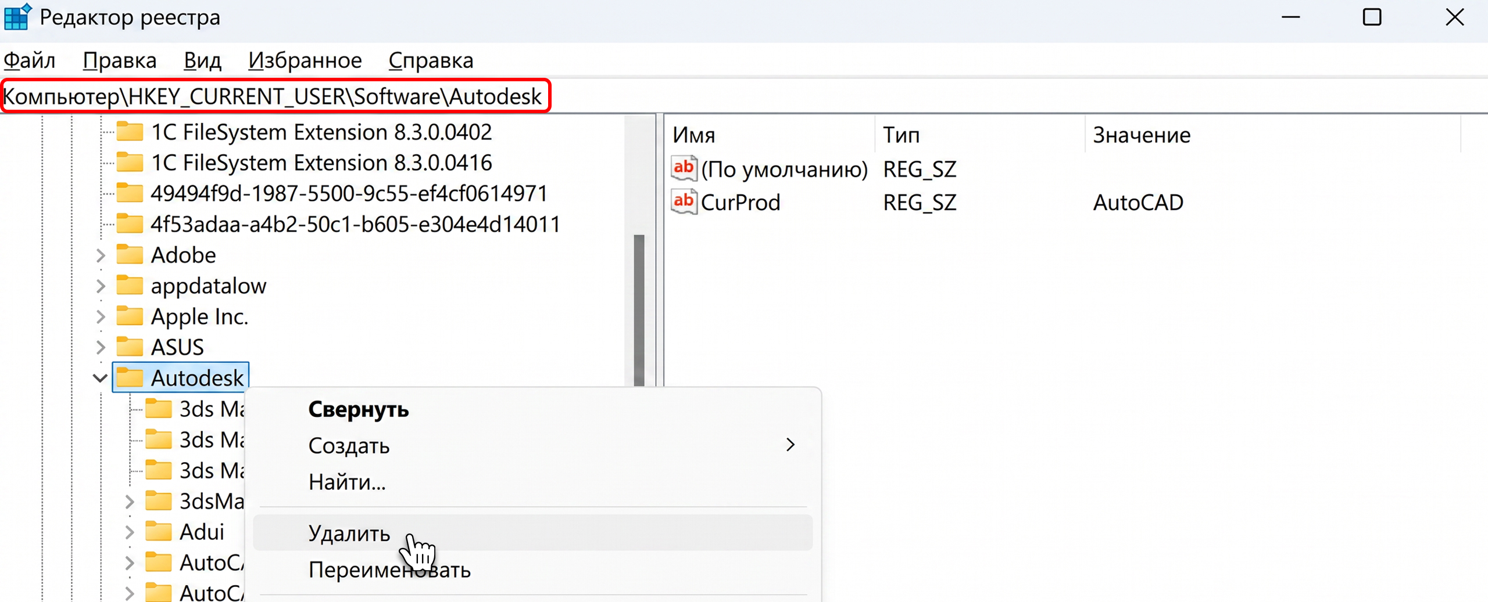The height and width of the screenshot is (602, 1488).
Task: Click the registry path address bar
Action: [x=744, y=96]
